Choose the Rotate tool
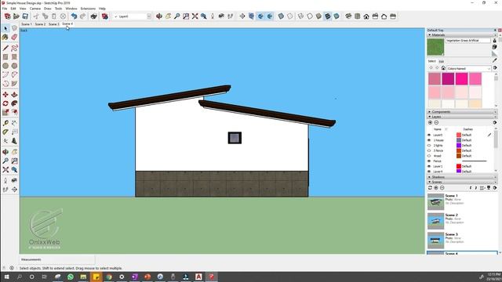Image resolution: width=502 pixels, height=282 pixels. click(x=5, y=103)
